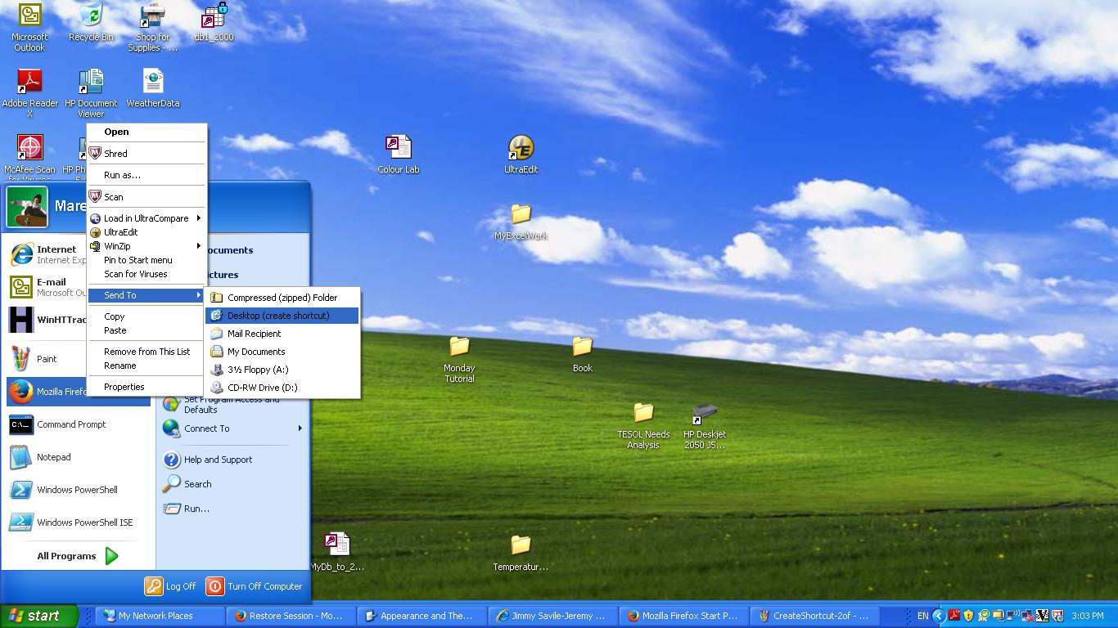
Task: Select Compressed (zipped) Folder option
Action: click(x=282, y=298)
